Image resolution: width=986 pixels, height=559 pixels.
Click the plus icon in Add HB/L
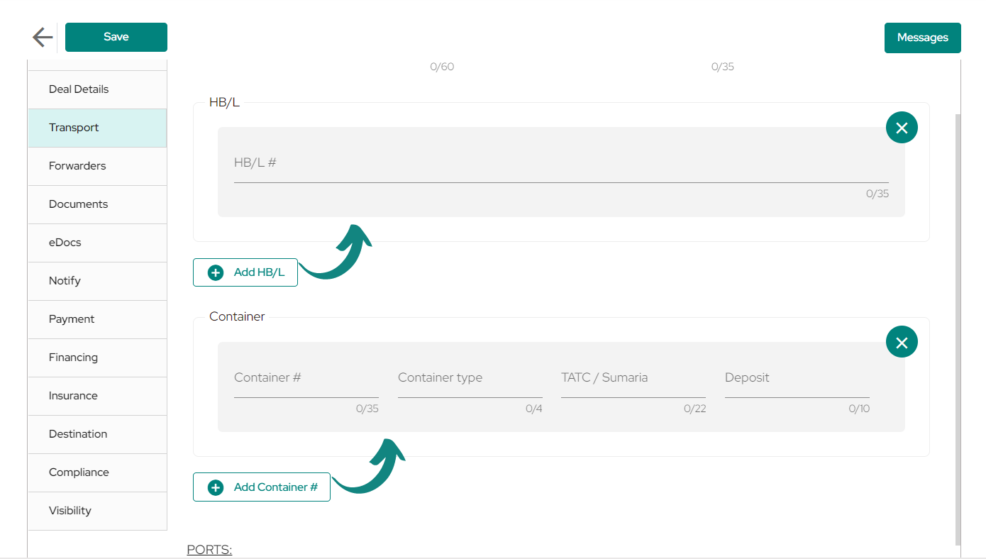click(x=216, y=272)
